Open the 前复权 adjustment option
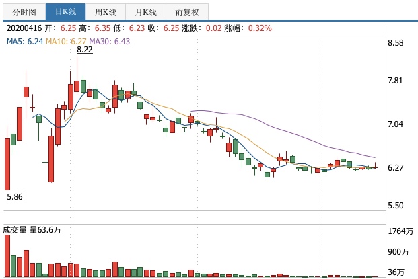The width and height of the screenshot is (418, 279). [187, 12]
